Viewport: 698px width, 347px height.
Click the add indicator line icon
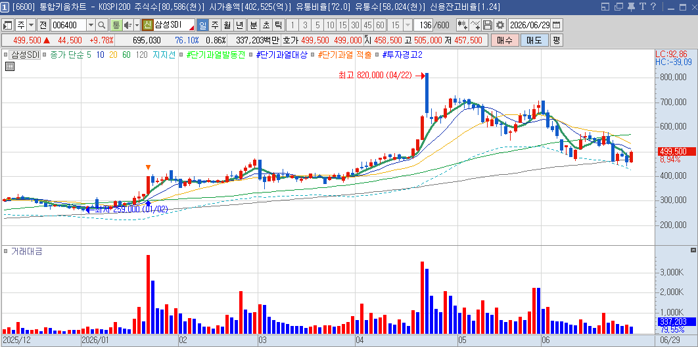click(475, 25)
